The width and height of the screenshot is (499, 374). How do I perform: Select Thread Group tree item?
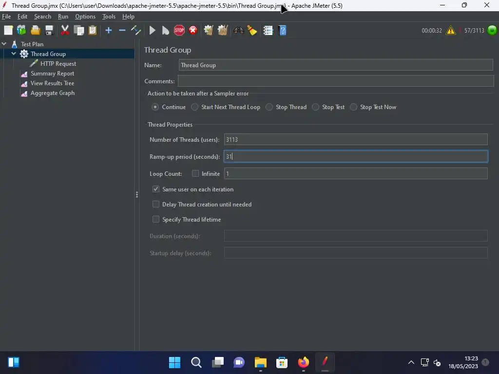[48, 54]
